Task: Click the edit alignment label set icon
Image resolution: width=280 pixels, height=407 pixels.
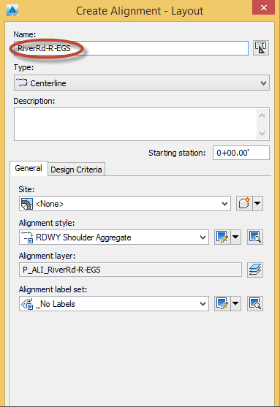Action: pos(222,303)
